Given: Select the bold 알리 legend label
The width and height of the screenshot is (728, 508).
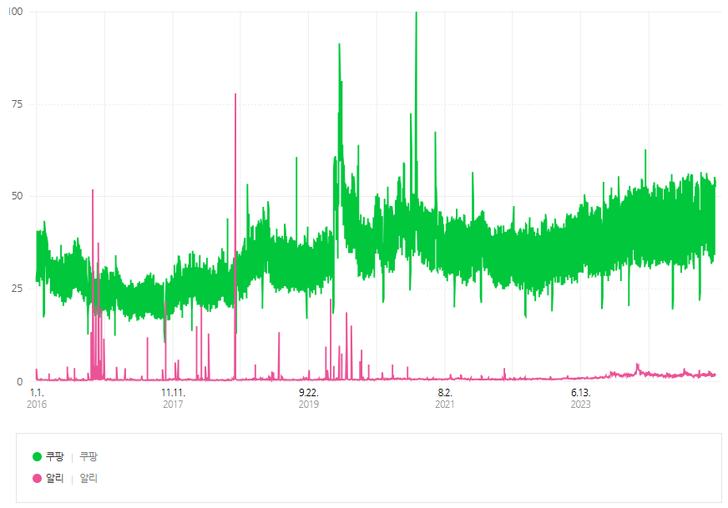Looking at the screenshot, I should [x=55, y=478].
